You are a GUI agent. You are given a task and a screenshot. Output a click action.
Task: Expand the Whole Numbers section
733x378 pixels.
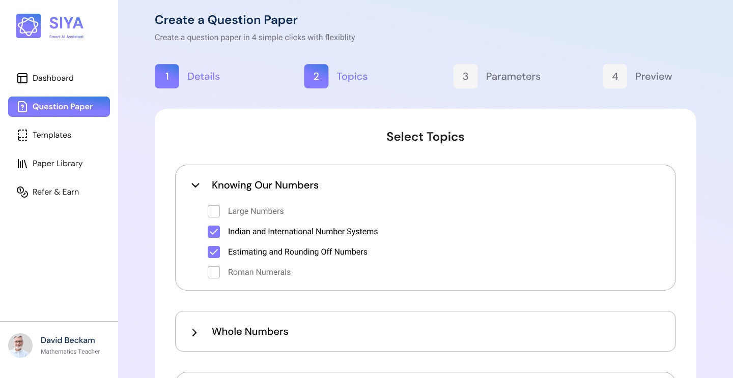[x=194, y=332]
